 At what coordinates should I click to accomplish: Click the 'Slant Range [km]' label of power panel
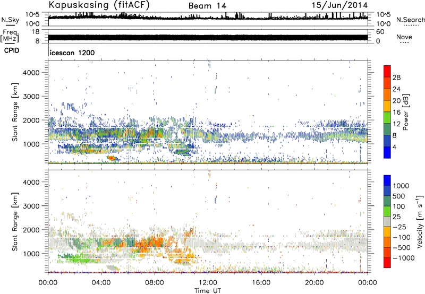(x=15, y=112)
